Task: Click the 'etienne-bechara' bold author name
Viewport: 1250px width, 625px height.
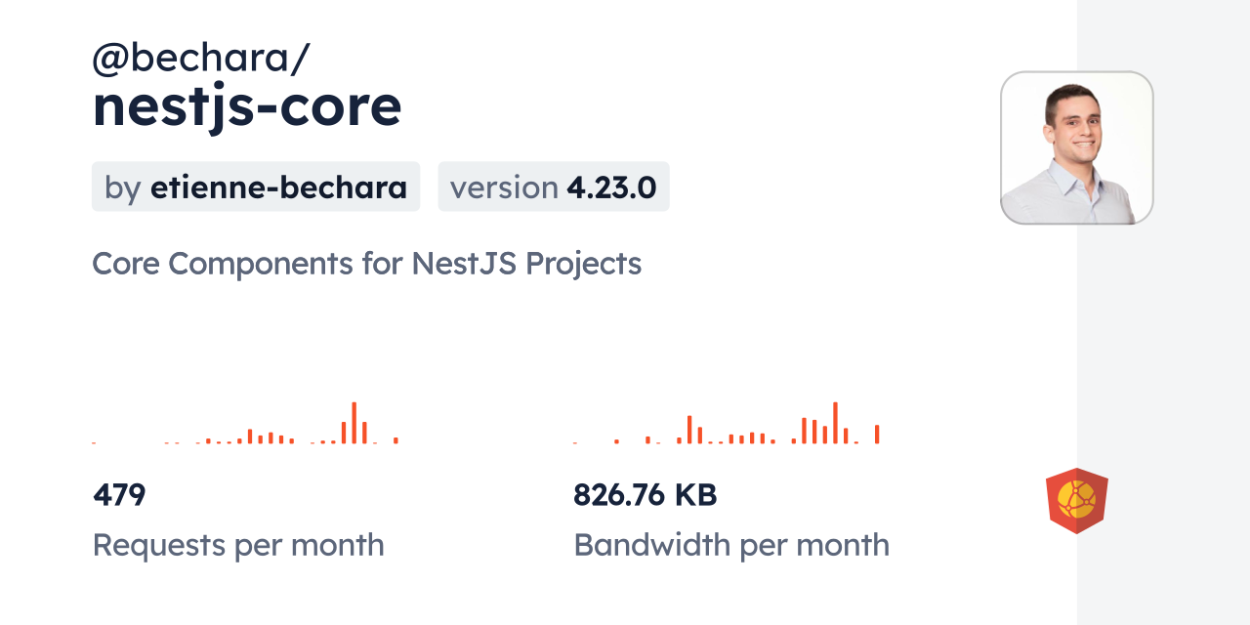Action: pos(278,187)
